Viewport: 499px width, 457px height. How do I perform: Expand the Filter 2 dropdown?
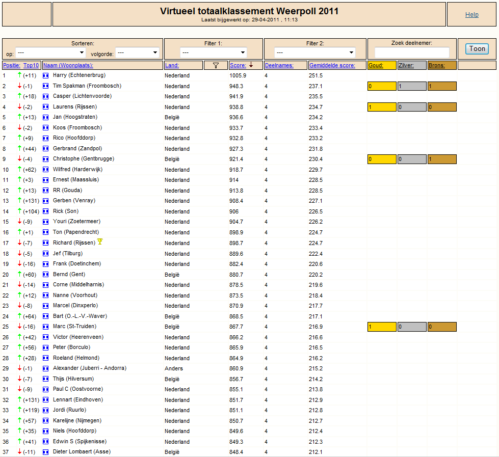[x=315, y=52]
